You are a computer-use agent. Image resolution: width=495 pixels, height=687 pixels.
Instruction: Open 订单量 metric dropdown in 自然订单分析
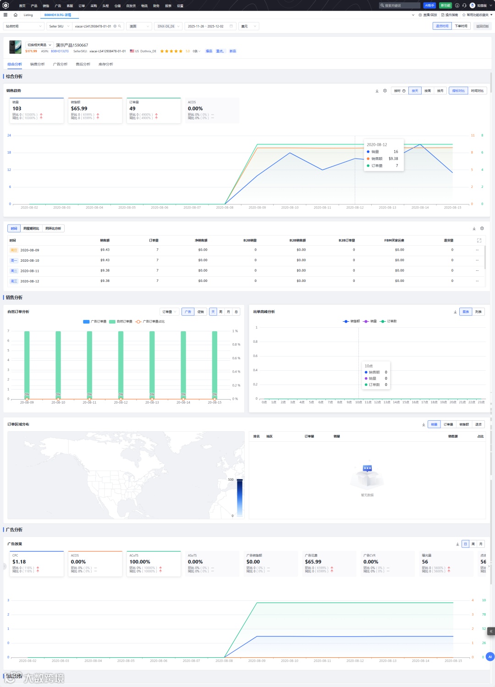click(169, 312)
